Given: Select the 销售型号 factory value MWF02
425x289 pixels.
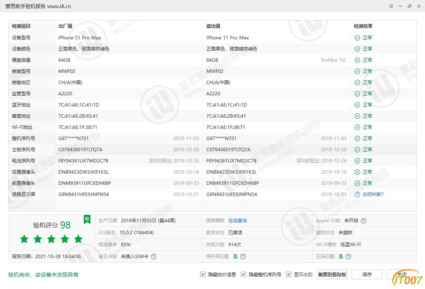Looking at the screenshot, I should 67,71.
